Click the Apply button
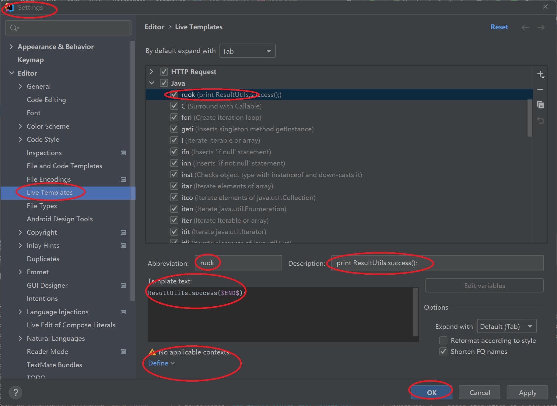Screen dimensions: 557x406 coord(527,392)
